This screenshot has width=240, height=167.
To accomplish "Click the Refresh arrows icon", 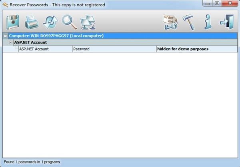I will (x=50, y=22).
